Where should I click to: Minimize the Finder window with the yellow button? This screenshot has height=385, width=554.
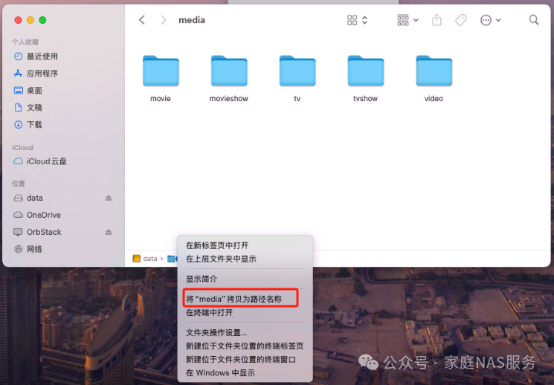[30, 20]
